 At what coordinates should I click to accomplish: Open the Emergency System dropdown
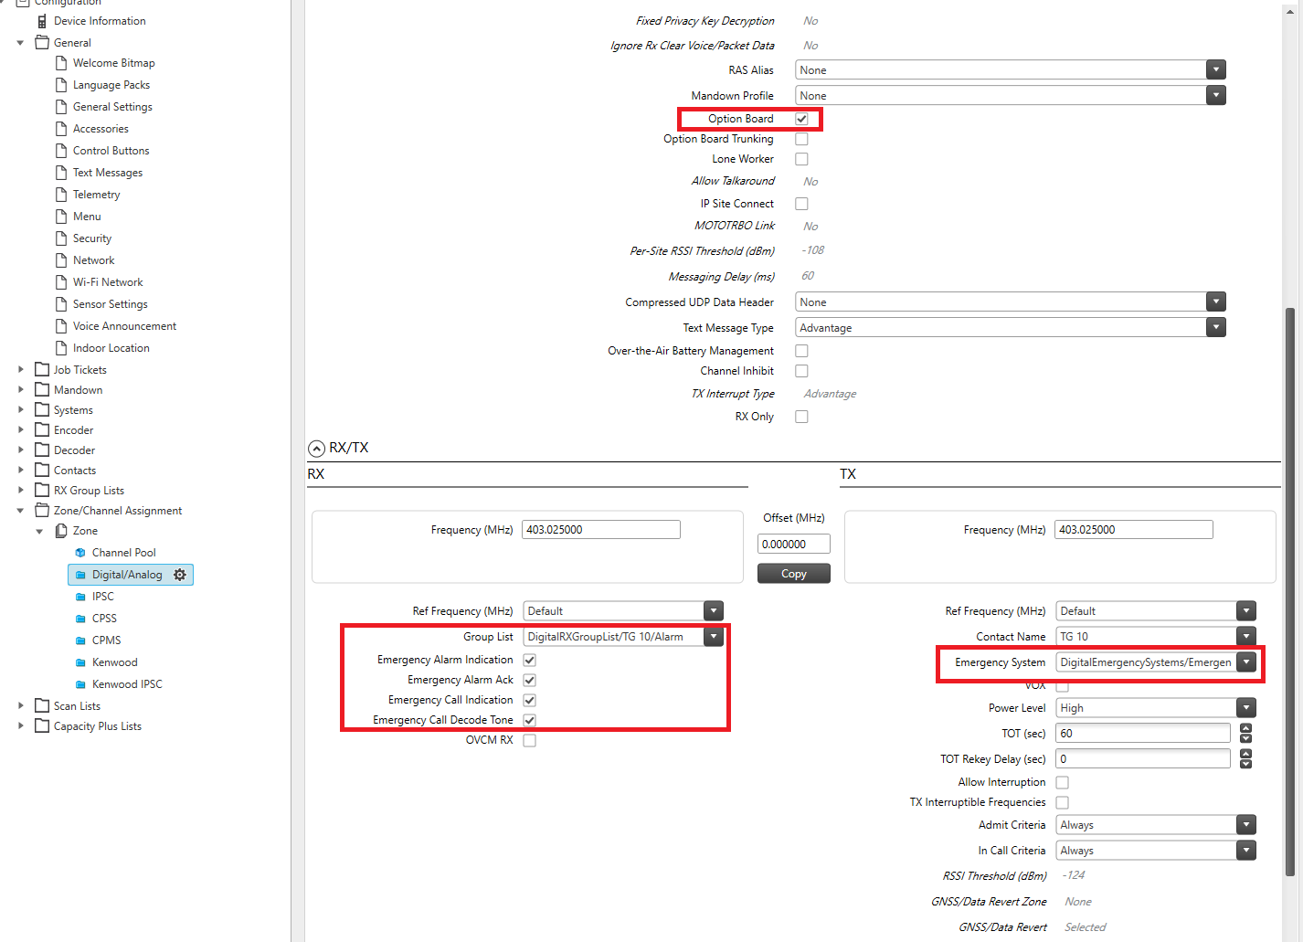[1245, 662]
